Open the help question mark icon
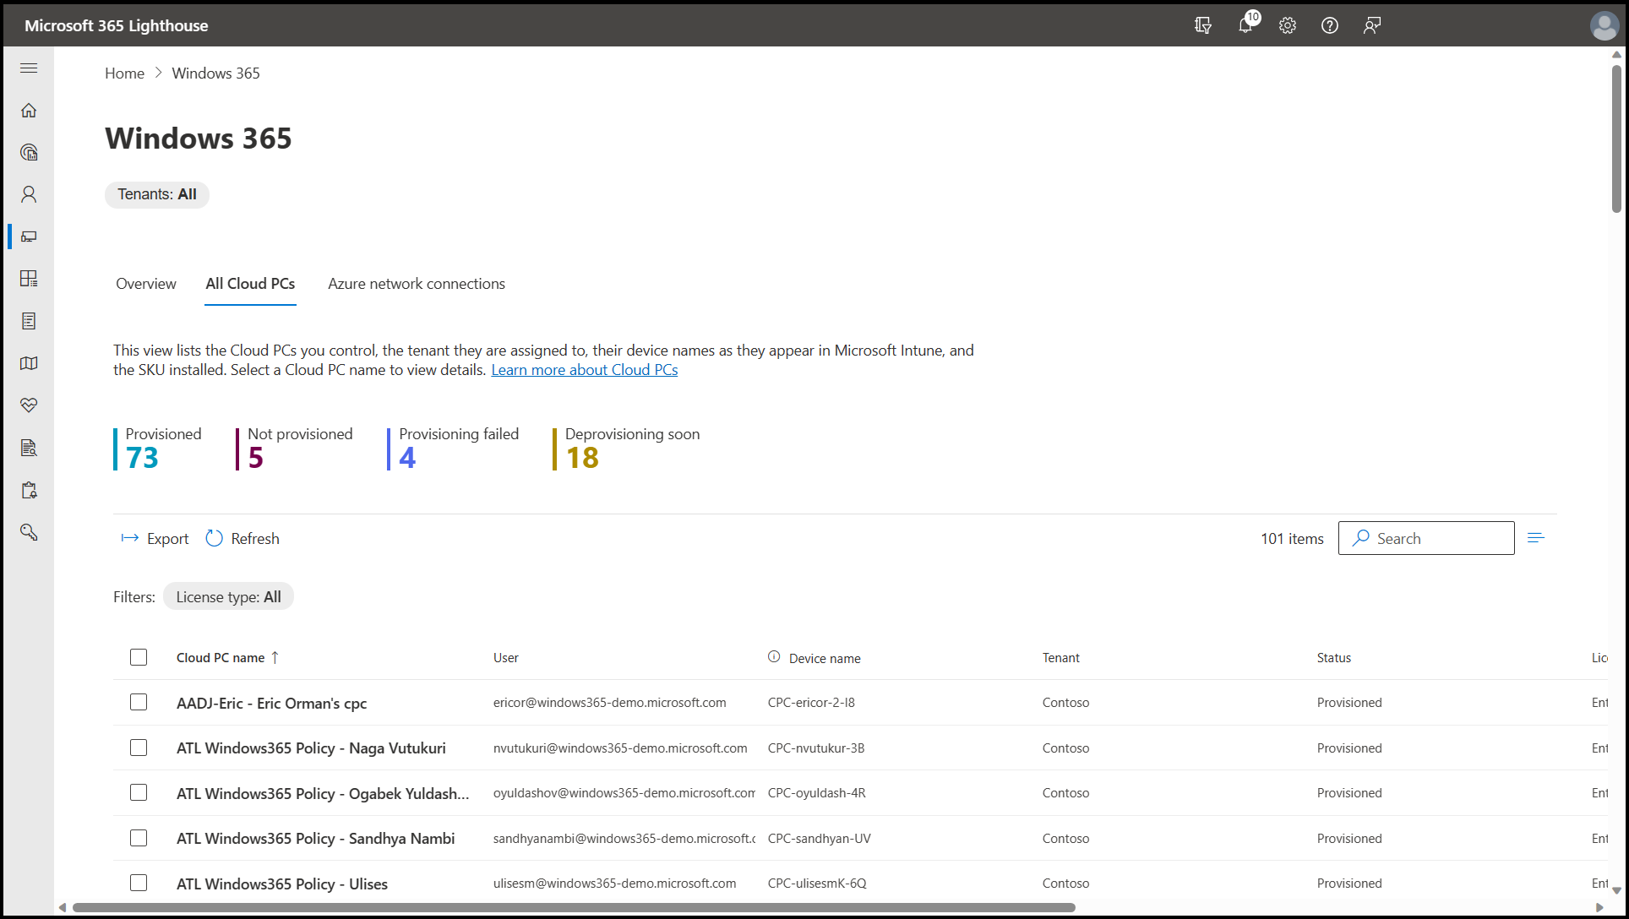The width and height of the screenshot is (1629, 919). click(1330, 25)
